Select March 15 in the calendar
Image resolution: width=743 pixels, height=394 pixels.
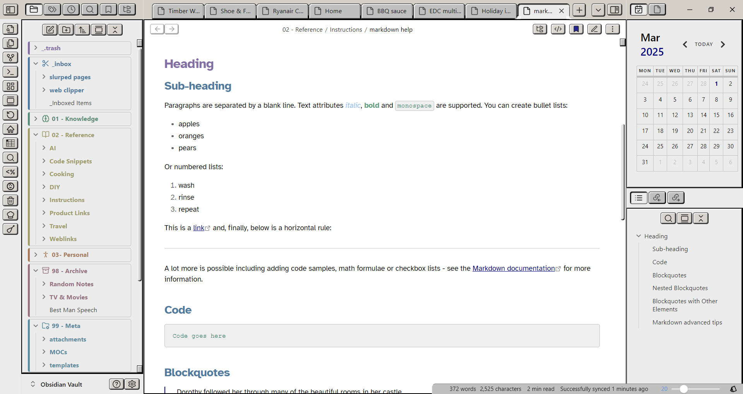coord(716,115)
